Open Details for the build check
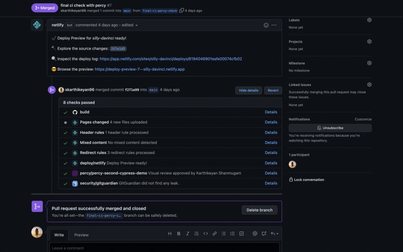403x252 pixels. tap(271, 112)
